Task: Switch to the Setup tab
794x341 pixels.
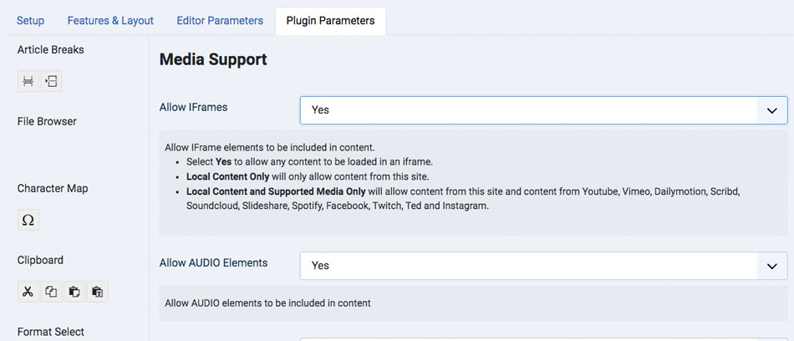Action: pos(31,20)
